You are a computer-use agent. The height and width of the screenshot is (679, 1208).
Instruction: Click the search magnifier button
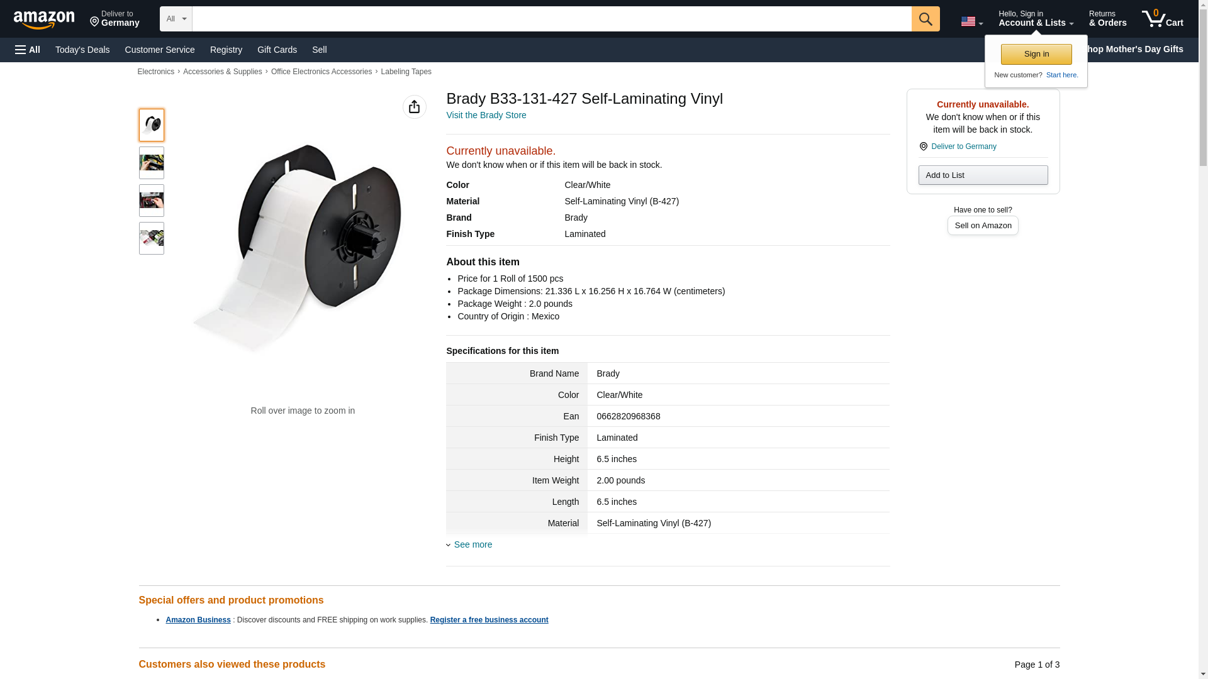coord(925,19)
